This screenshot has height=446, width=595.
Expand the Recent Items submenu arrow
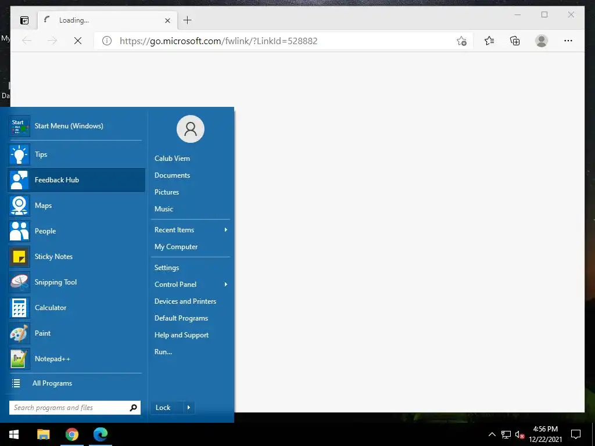(x=226, y=230)
